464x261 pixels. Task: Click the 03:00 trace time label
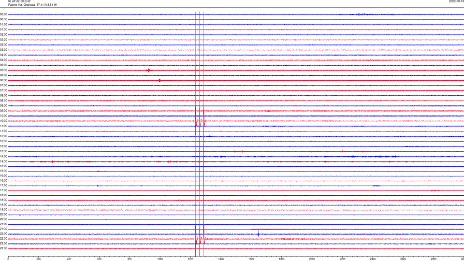coord(3,45)
